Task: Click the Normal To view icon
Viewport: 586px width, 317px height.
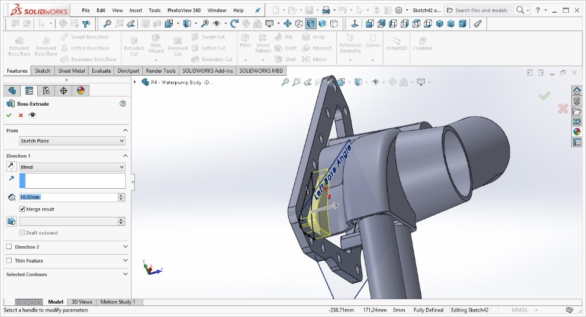Action: 355,24
